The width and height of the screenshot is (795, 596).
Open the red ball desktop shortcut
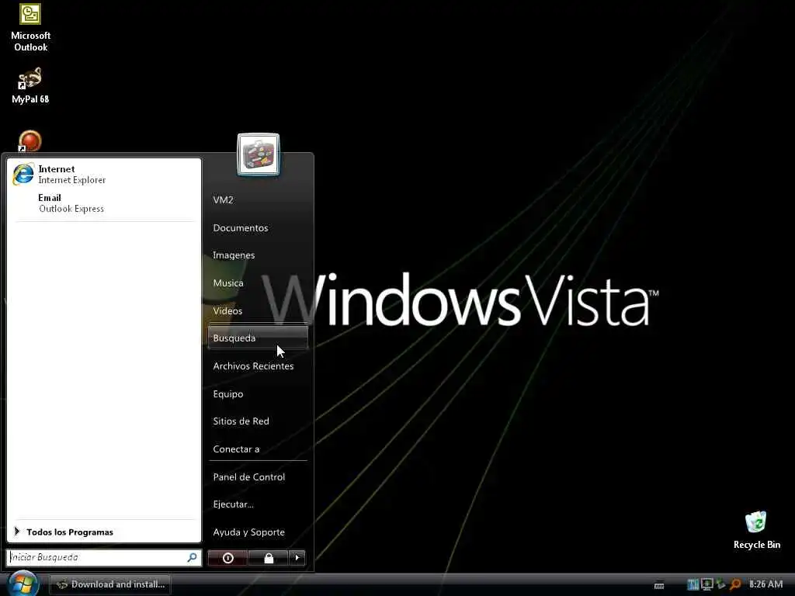point(30,141)
